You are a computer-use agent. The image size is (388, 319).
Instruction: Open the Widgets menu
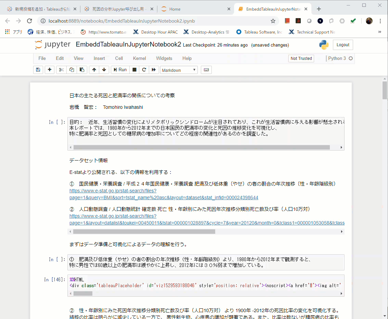click(164, 59)
